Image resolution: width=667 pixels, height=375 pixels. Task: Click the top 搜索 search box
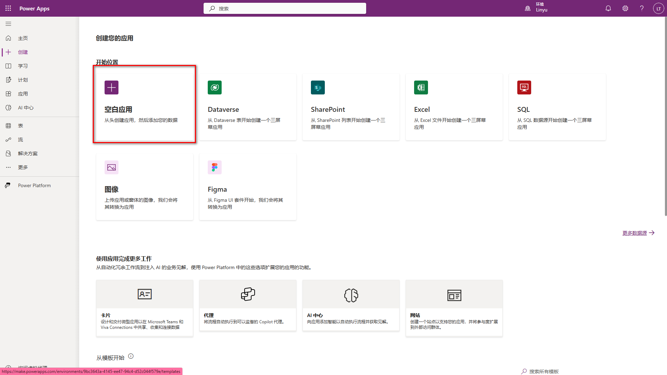(x=285, y=8)
